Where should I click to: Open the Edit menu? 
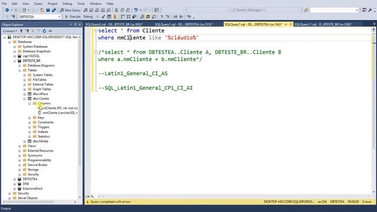coord(14,4)
